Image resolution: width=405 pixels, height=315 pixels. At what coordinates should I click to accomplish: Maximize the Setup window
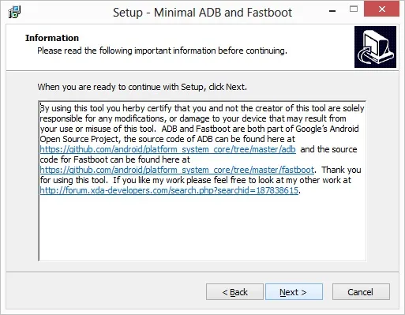click(354, 9)
